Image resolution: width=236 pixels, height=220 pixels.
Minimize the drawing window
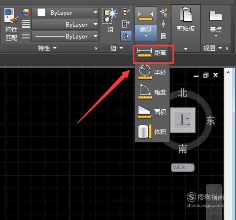pyautogui.click(x=196, y=76)
